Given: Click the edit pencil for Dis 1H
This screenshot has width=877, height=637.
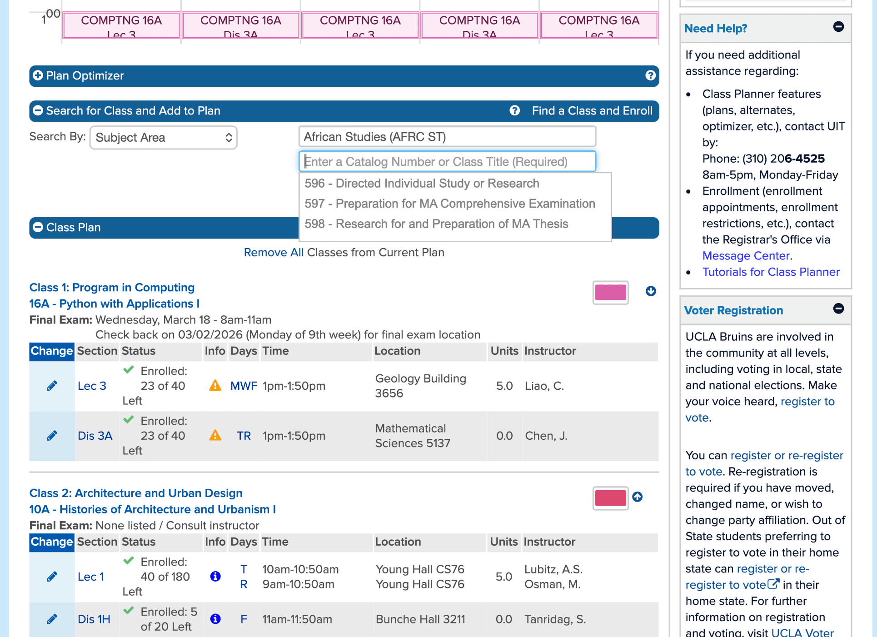Looking at the screenshot, I should tap(52, 619).
